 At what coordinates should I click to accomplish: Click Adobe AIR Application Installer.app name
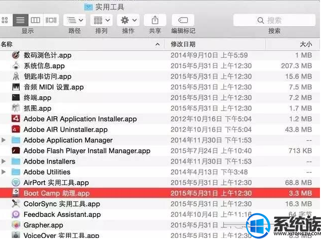coord(81,119)
